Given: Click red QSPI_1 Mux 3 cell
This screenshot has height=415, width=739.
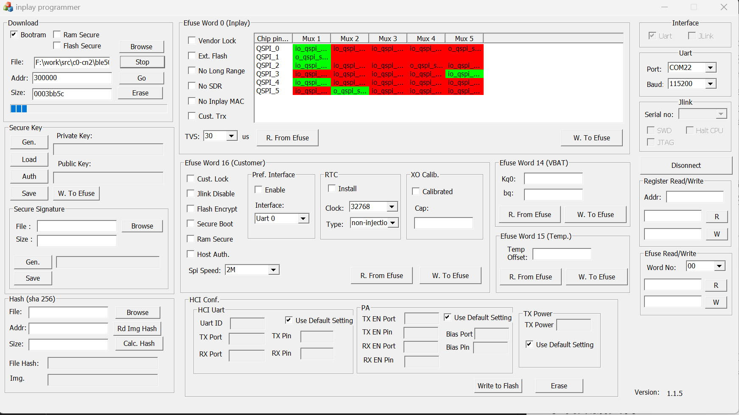Looking at the screenshot, I should click(388, 57).
